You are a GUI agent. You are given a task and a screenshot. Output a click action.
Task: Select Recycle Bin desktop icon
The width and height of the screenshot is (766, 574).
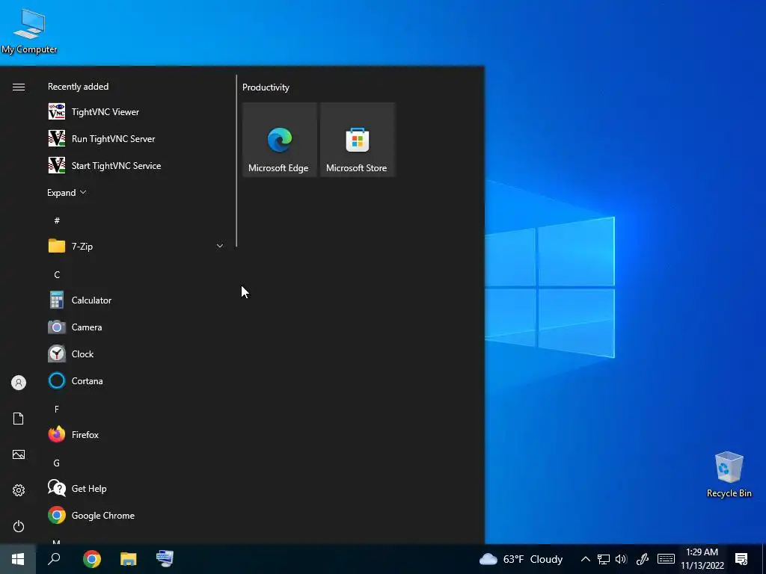tap(729, 475)
